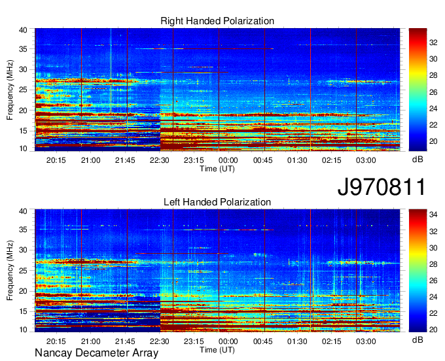Click the 26 dB label on top colorbar

click(433, 92)
